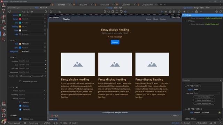The width and height of the screenshot is (223, 125).
Task: Click the App ID input field containing index
Action: pos(207,90)
